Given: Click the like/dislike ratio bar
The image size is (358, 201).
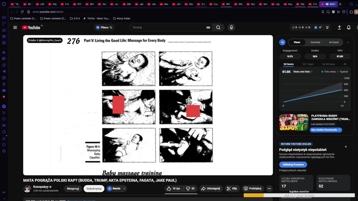Looking at the screenshot, I should [x=181, y=193].
